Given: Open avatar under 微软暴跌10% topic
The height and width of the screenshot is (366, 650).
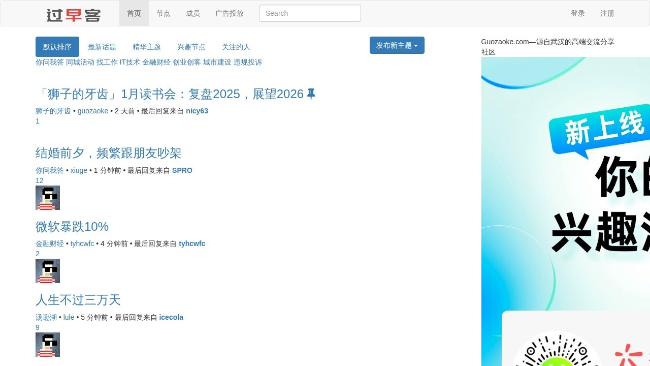Looking at the screenshot, I should coord(48,271).
